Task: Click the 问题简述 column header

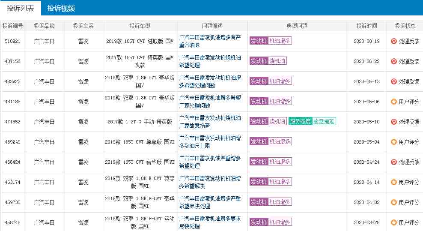Action: [212, 26]
